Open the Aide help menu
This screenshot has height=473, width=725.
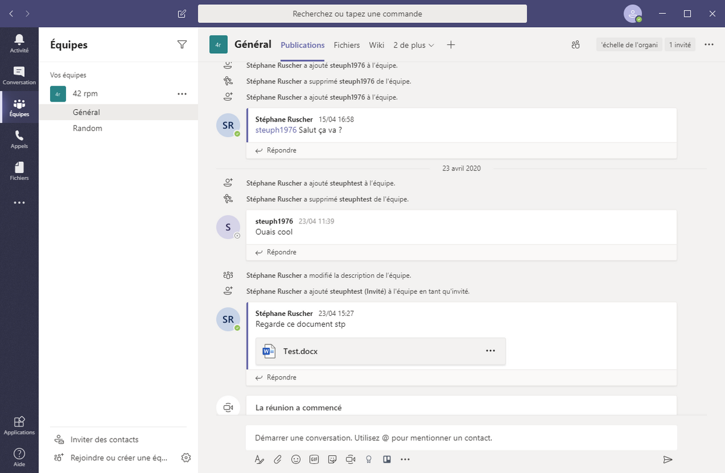coord(19,457)
